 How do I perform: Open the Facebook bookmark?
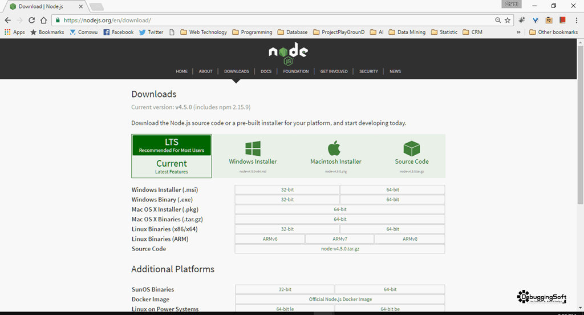tap(119, 32)
